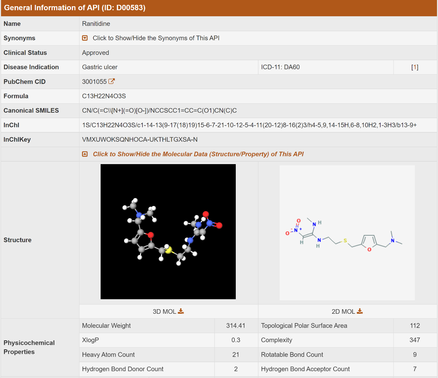Open the PubChem external link icon
This screenshot has width=438, height=378.
pos(111,82)
